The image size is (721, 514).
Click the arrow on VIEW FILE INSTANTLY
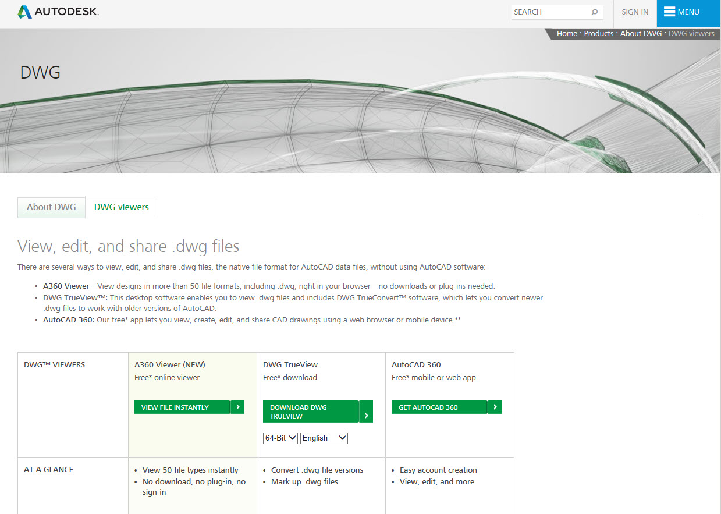tap(237, 407)
